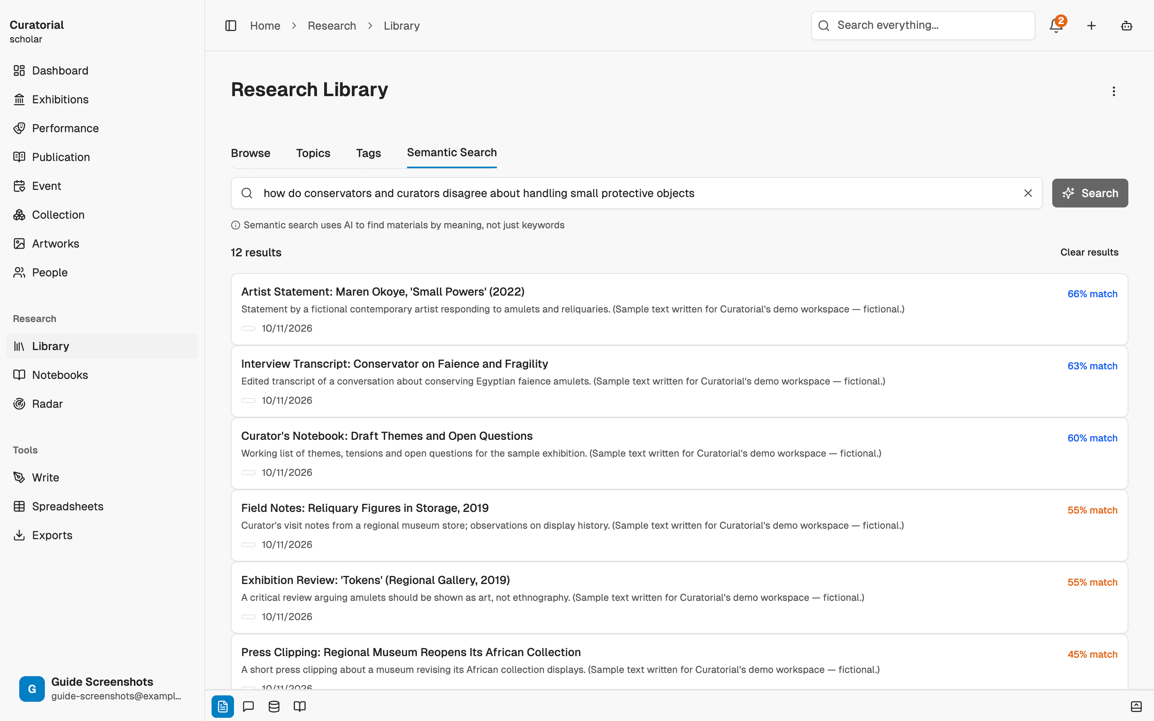Open Exhibition Review: 'Tokens' result

pos(680,598)
